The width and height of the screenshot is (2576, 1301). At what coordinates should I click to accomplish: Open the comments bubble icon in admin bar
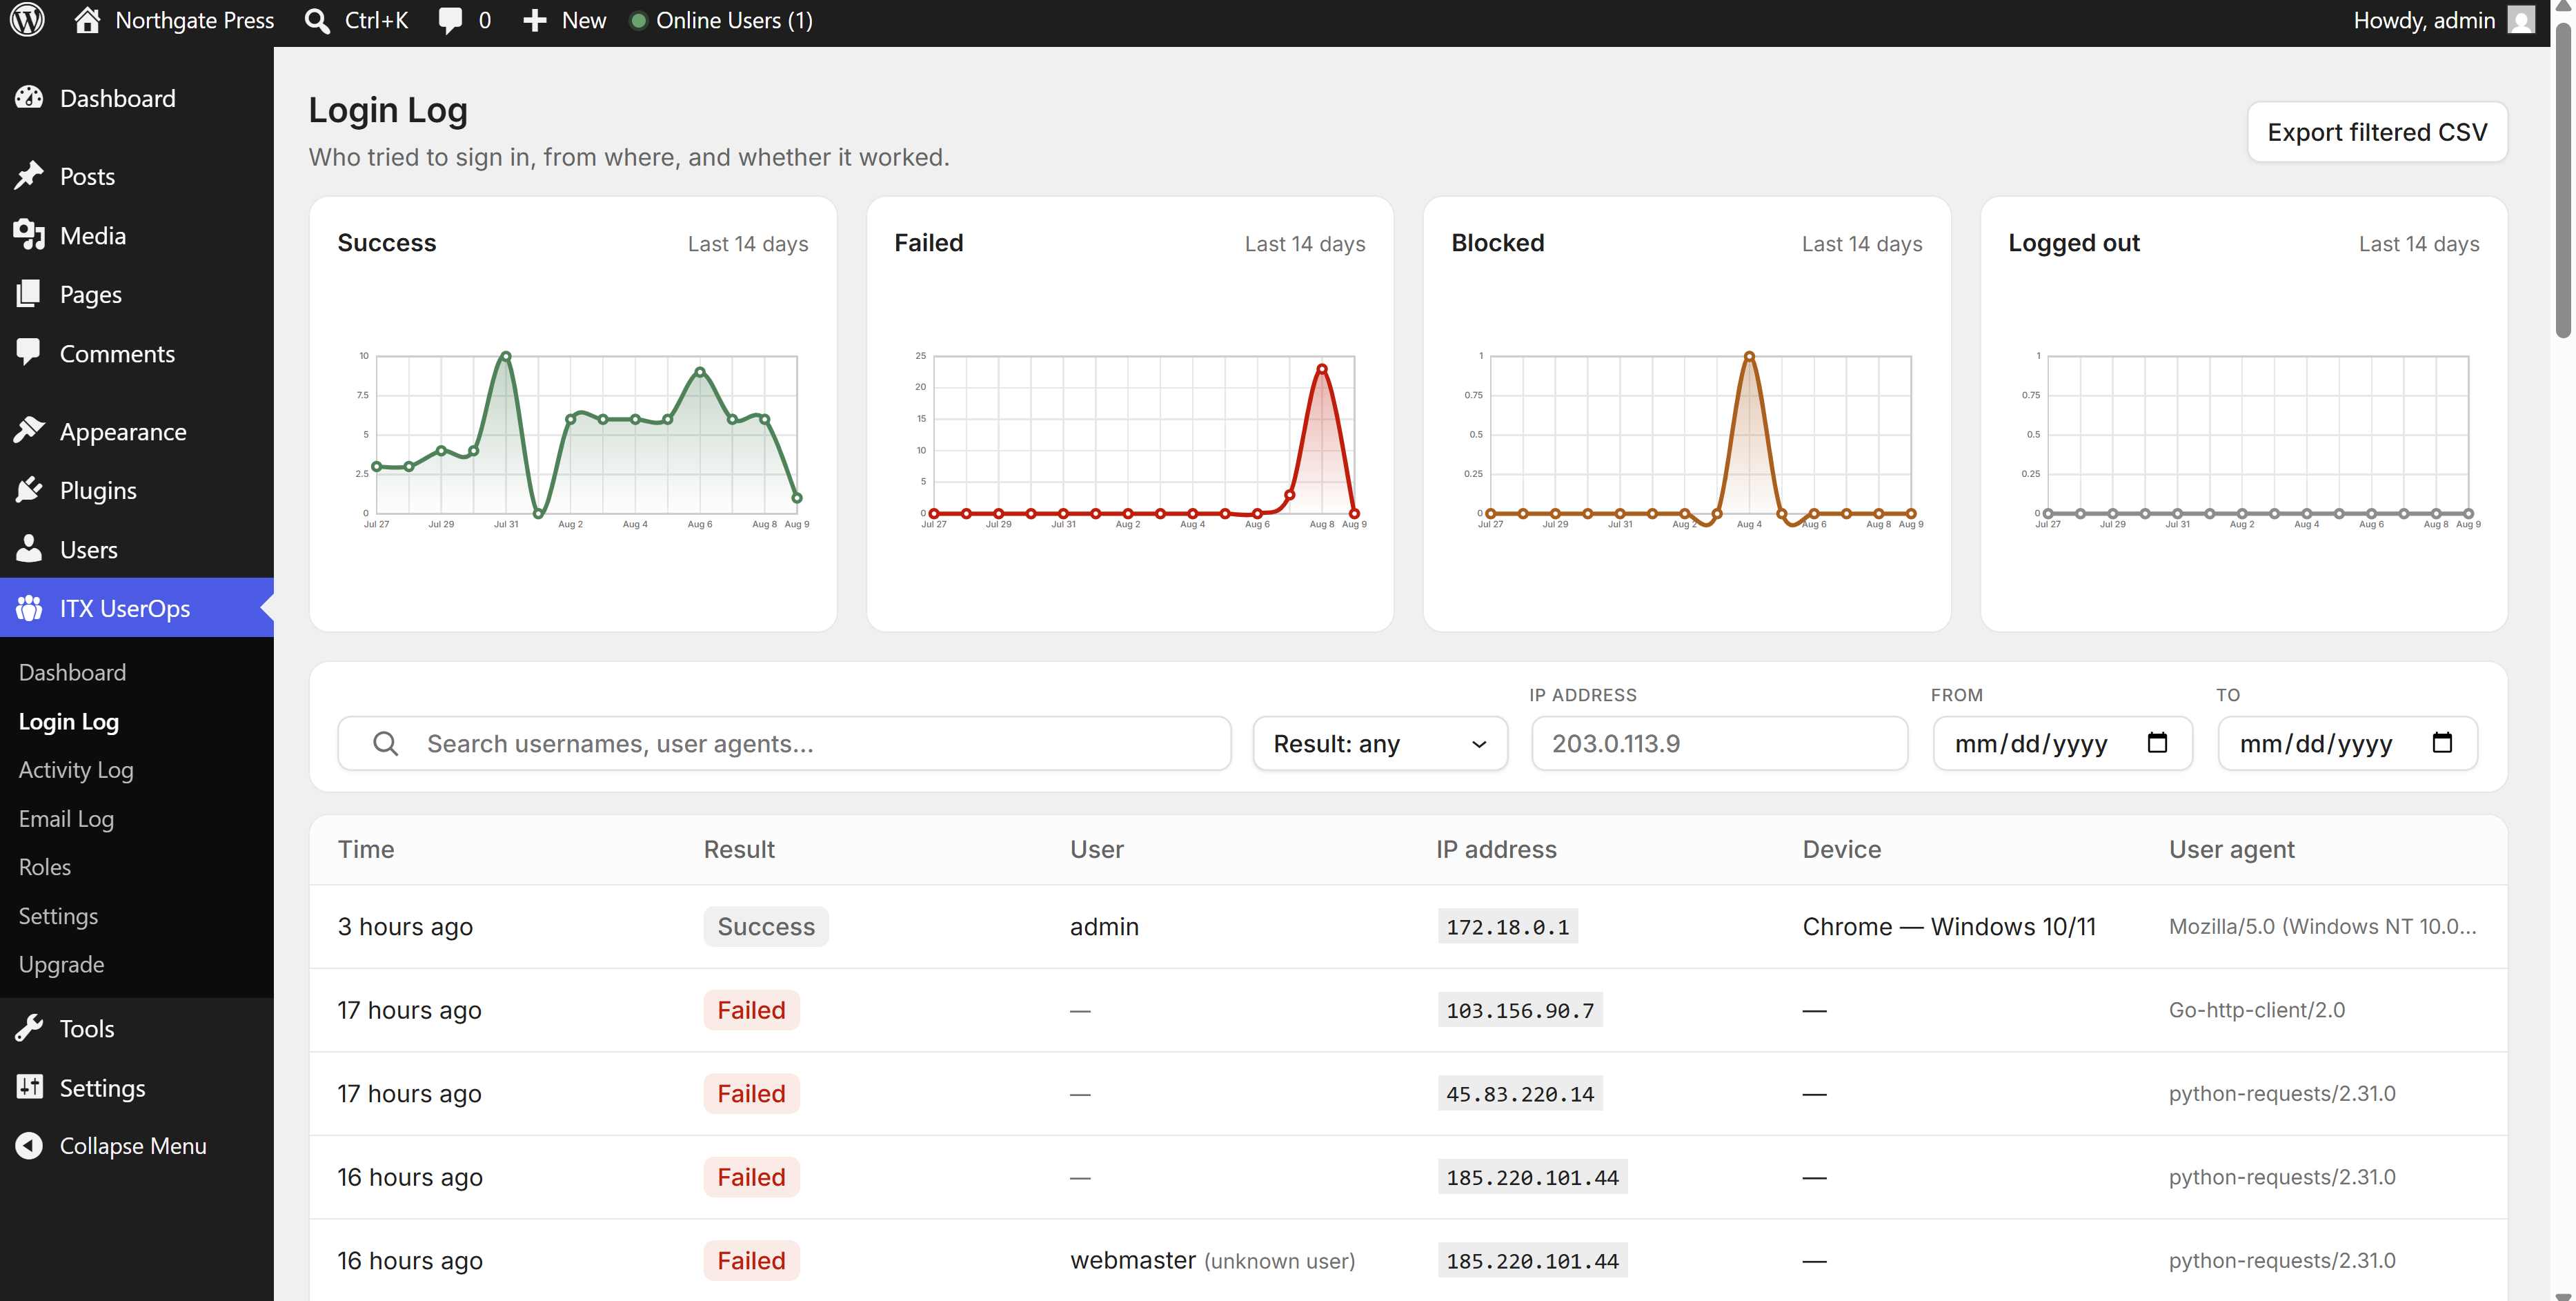tap(450, 21)
